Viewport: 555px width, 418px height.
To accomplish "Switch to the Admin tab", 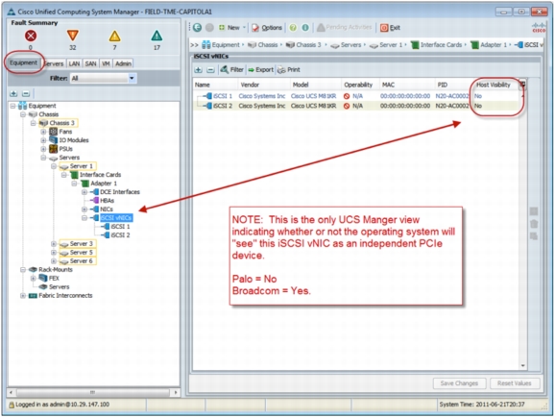I will point(123,63).
